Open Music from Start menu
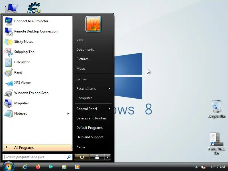The image size is (228, 171). coord(81,68)
